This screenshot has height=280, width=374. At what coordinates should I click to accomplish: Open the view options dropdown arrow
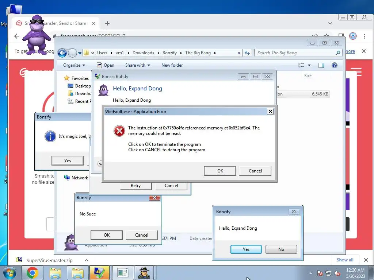tap(309, 65)
